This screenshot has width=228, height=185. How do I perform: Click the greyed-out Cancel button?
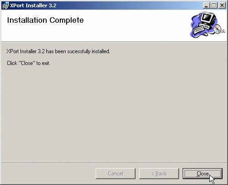pyautogui.click(x=116, y=174)
